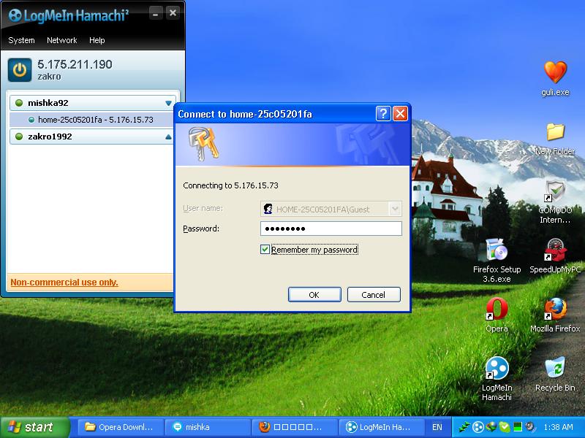Viewport: 585px width, 438px height.
Task: Click the User name label in the dialog
Action: click(x=203, y=208)
